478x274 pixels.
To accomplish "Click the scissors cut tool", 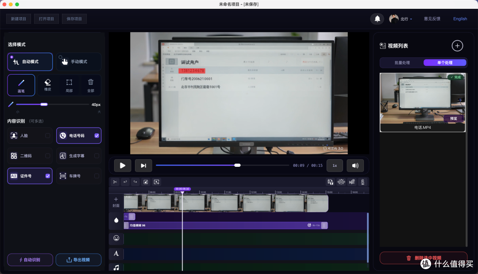I will (x=115, y=182).
